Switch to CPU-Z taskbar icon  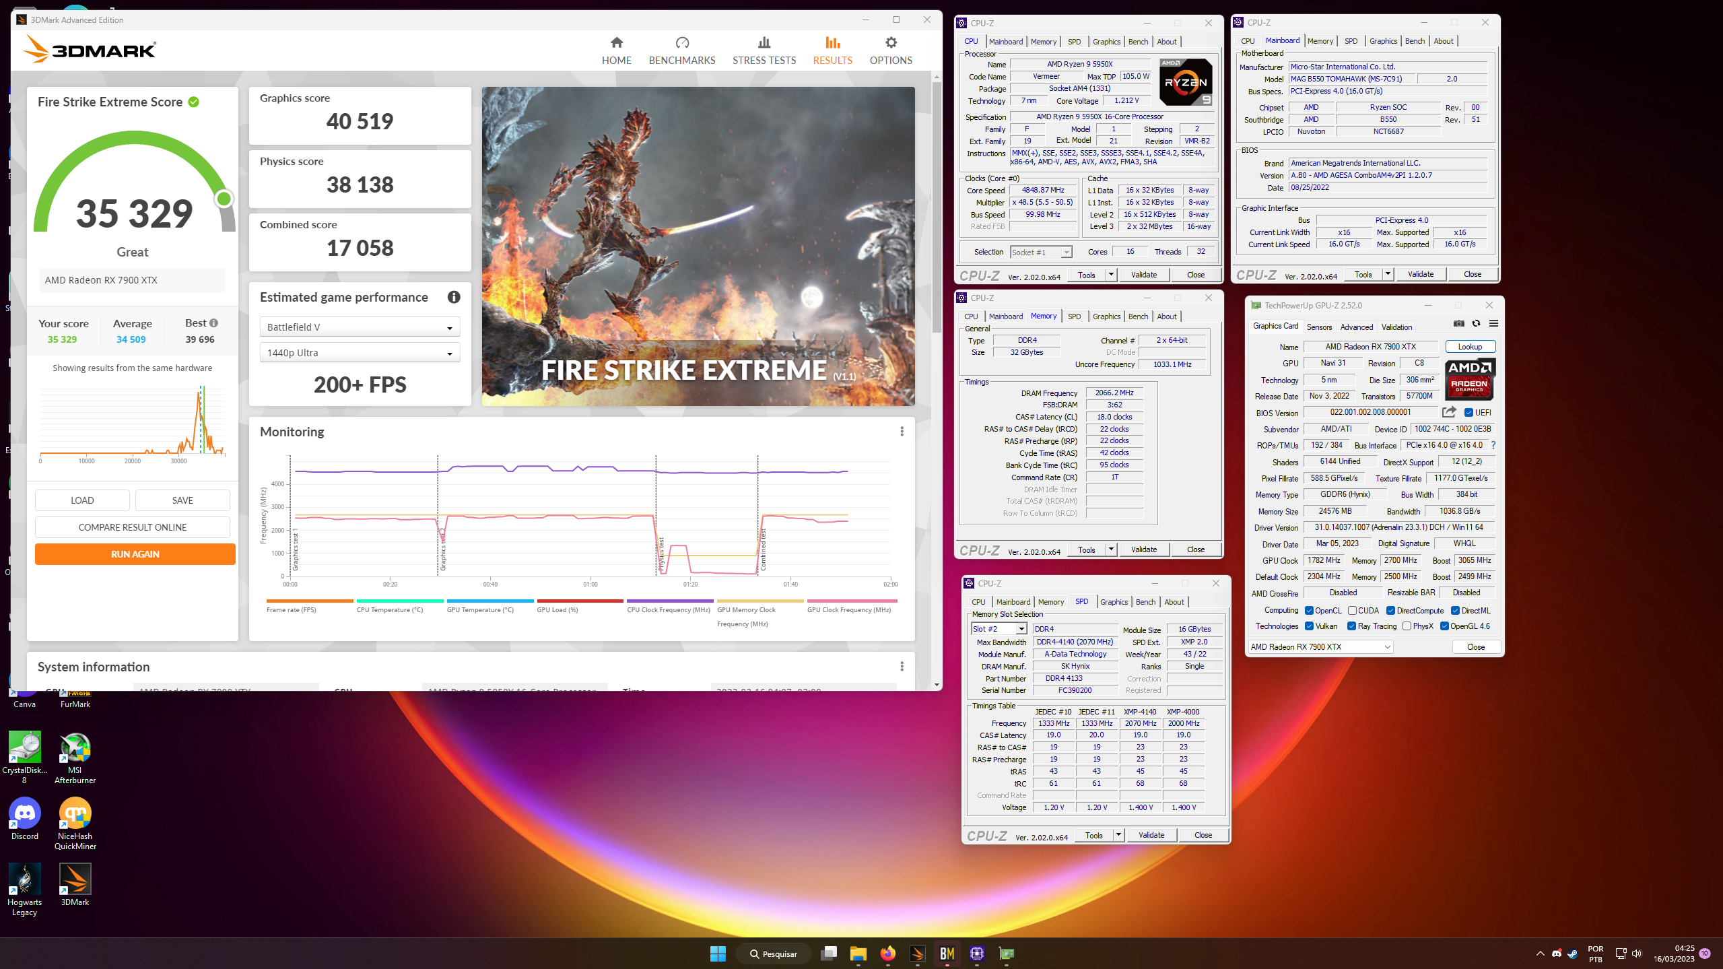pos(977,954)
